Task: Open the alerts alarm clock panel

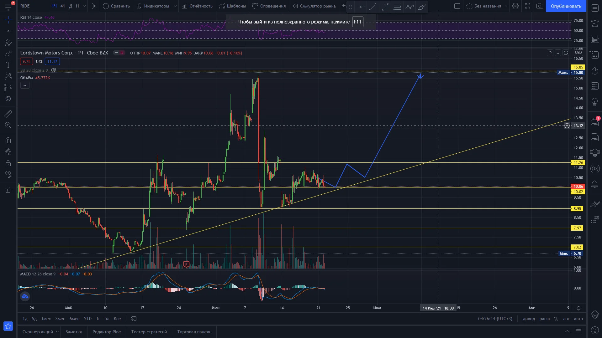Action: point(595,23)
